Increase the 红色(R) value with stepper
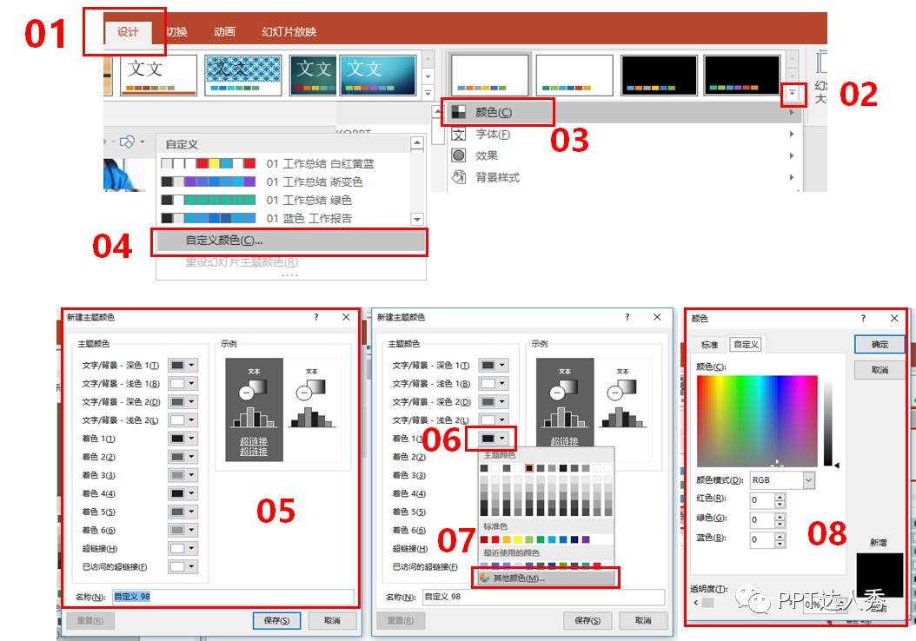 pos(780,496)
